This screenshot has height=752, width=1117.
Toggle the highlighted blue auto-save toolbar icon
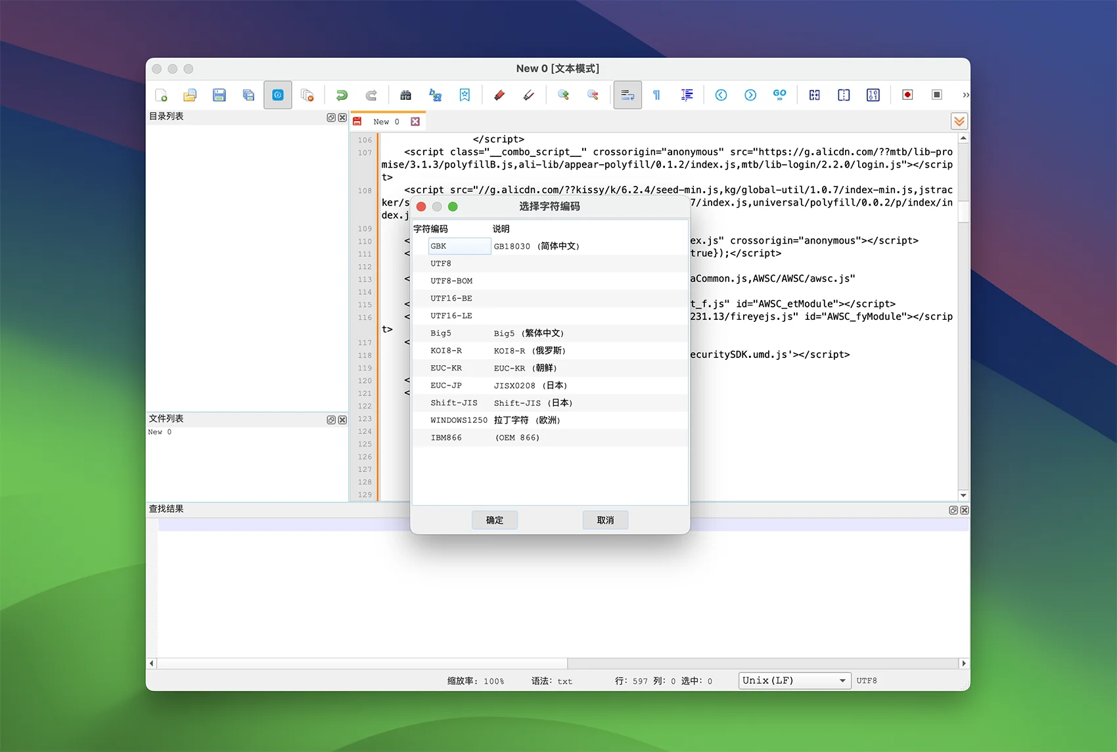point(278,95)
